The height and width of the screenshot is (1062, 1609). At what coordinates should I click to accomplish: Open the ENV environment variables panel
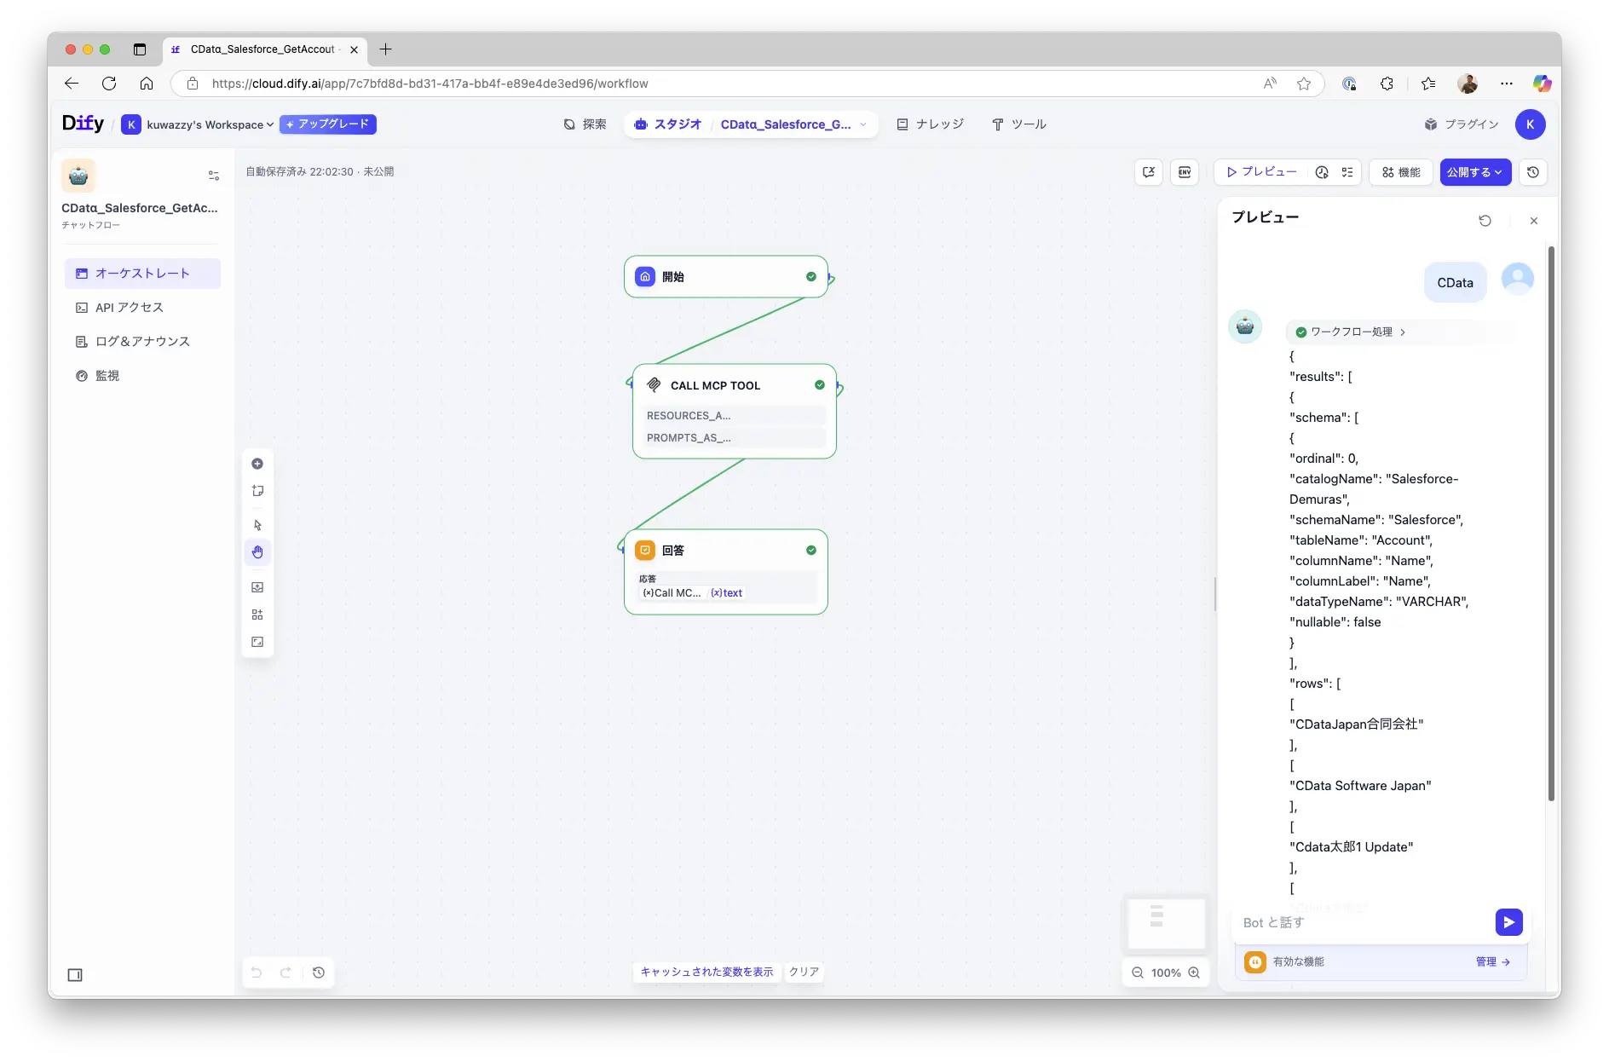(1185, 172)
